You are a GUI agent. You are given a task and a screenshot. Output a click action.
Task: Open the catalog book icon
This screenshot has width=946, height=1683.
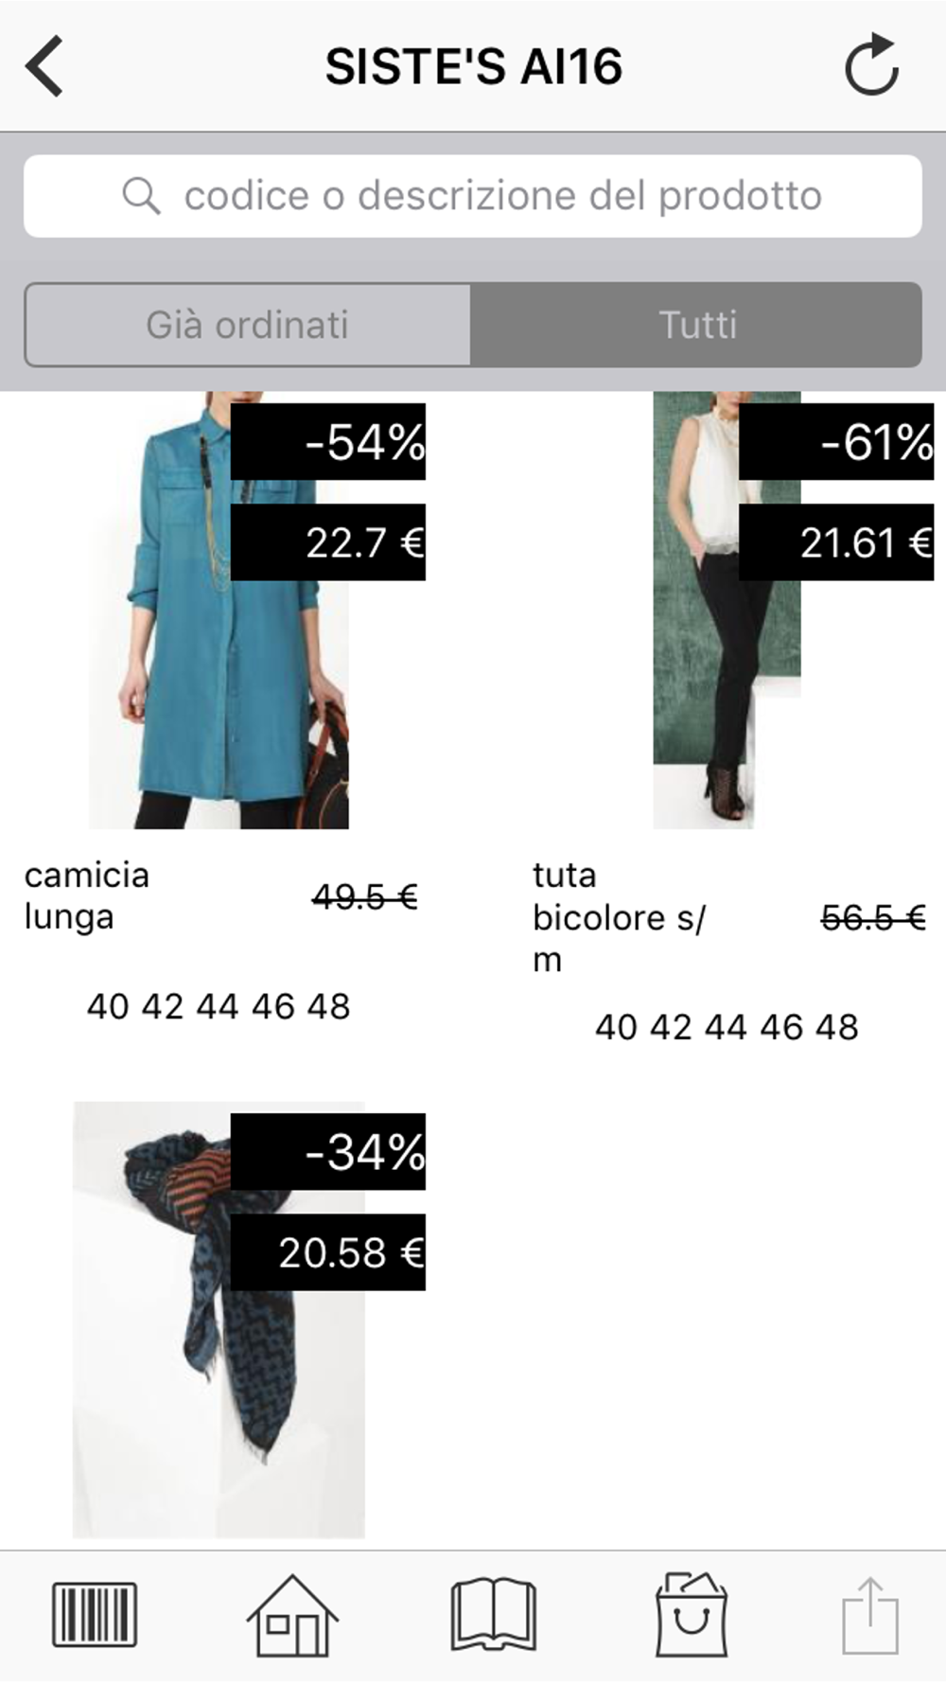pyautogui.click(x=494, y=1614)
